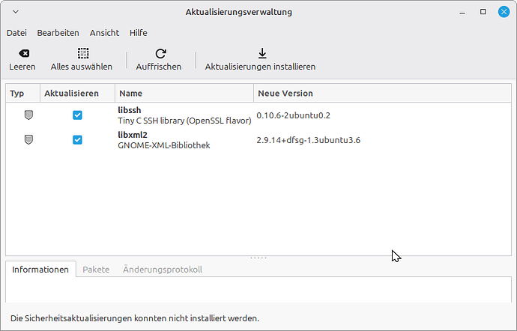Click the Auffrischen refresh icon
Screen dimensions: 517x331
point(159,53)
